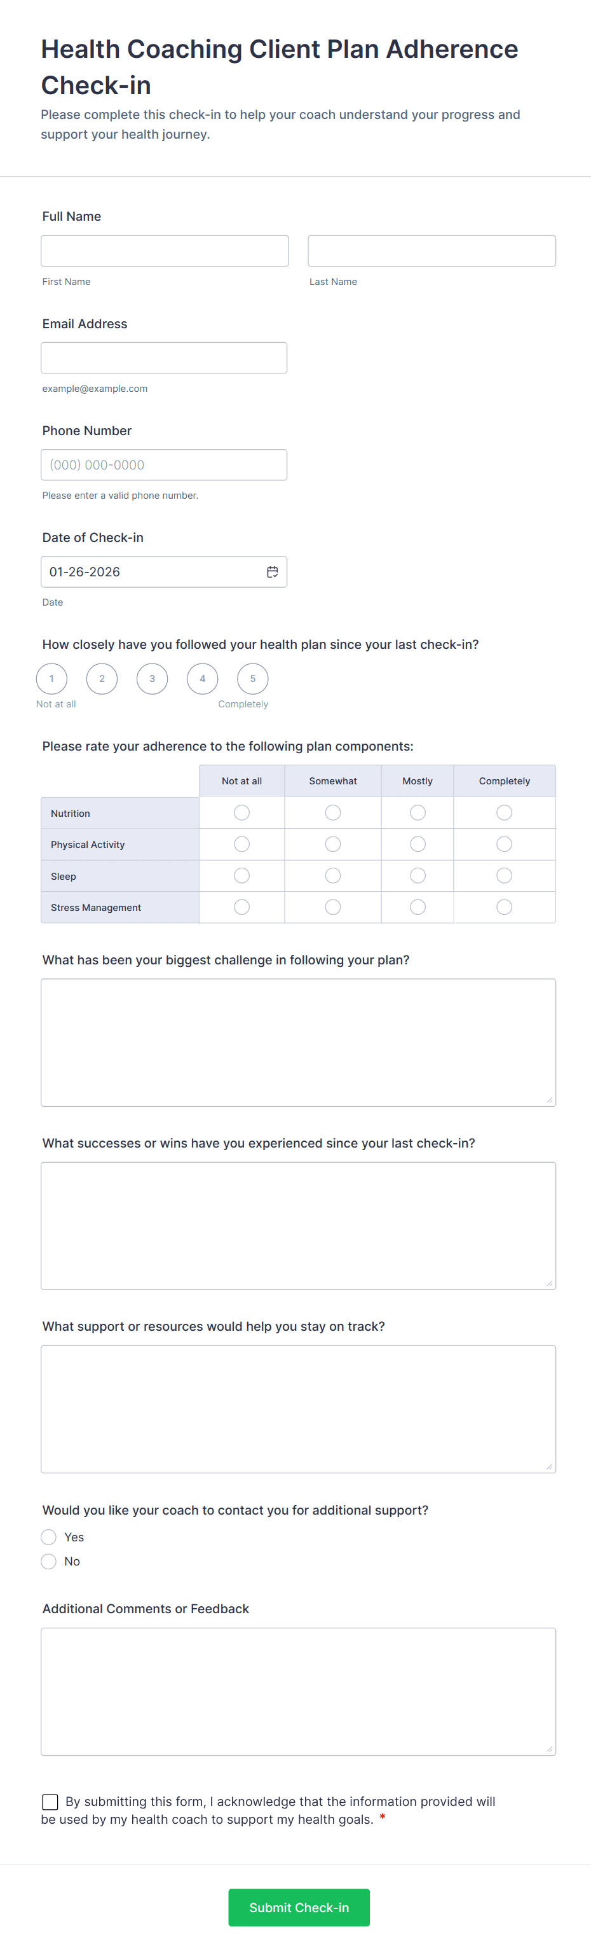
Task: Select rating 1 labeled Not at all
Action: pyautogui.click(x=51, y=679)
